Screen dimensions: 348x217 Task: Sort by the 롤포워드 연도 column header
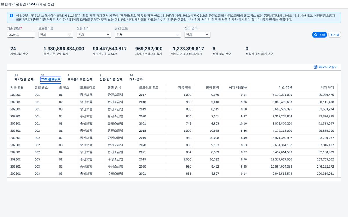pos(151,87)
